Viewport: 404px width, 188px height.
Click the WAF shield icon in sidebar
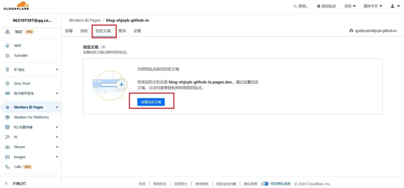pyautogui.click(x=7, y=46)
